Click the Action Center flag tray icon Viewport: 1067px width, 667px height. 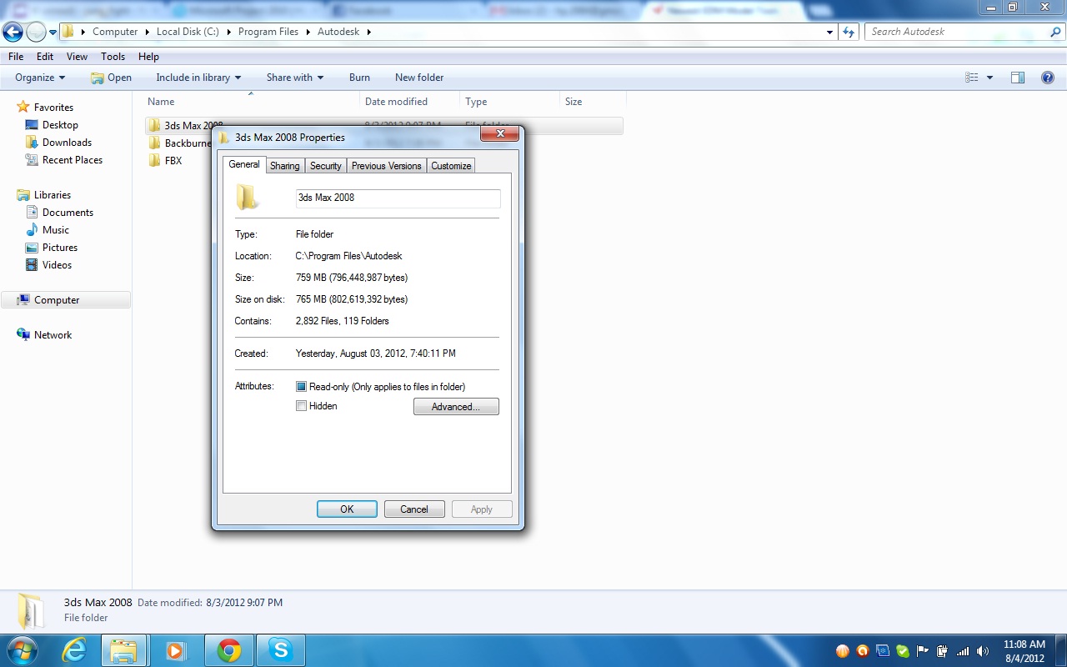pyautogui.click(x=923, y=651)
